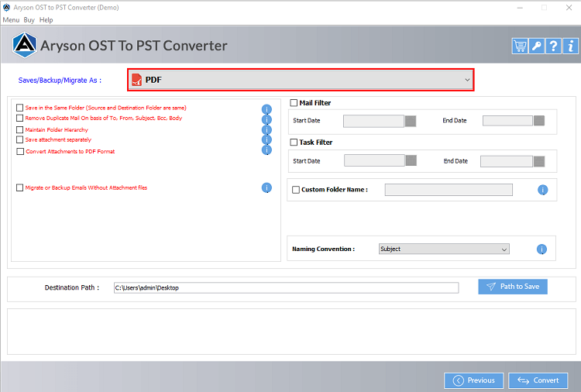Enable the Task Filter checkbox

(294, 143)
